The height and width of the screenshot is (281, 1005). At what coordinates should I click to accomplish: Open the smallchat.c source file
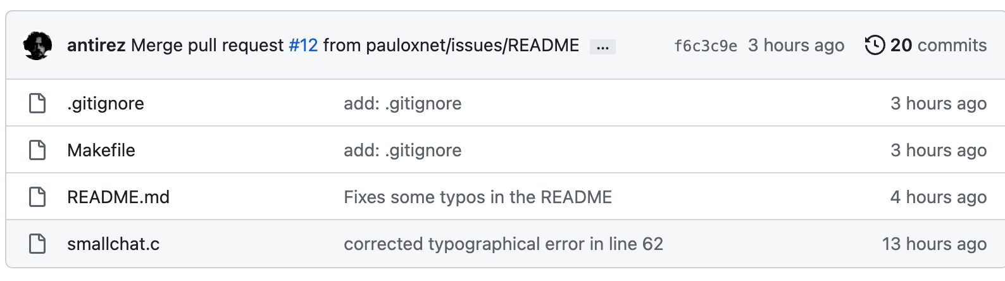pyautogui.click(x=113, y=244)
